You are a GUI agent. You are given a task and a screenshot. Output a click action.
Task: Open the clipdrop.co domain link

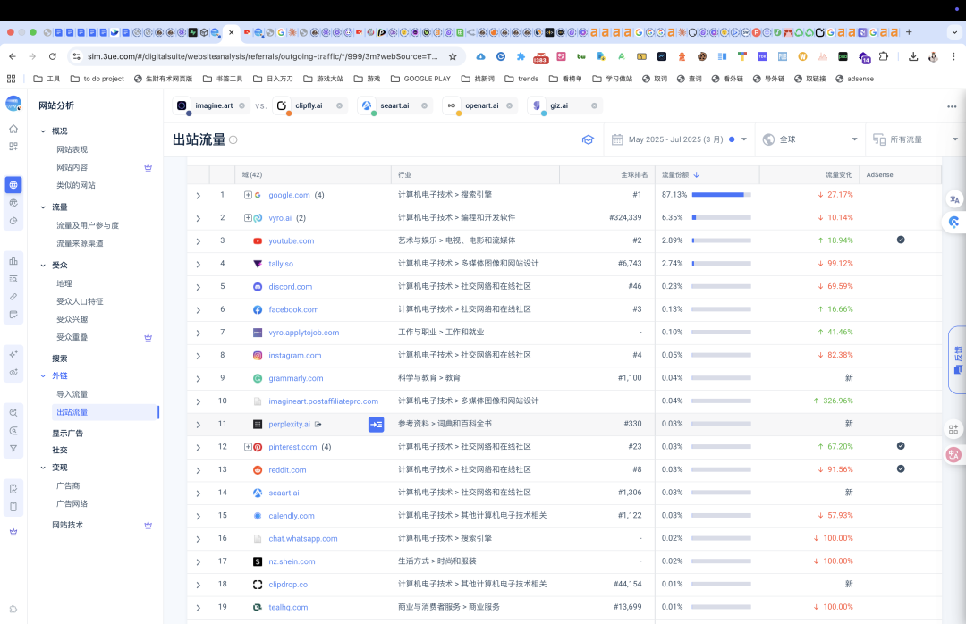288,585
